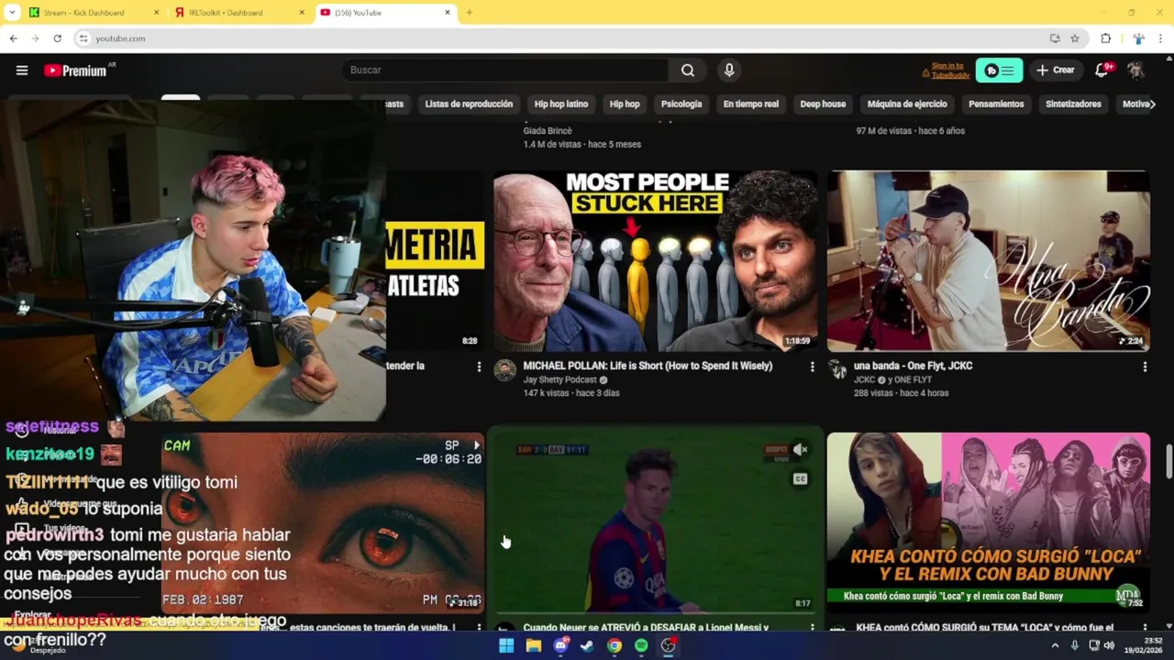The width and height of the screenshot is (1174, 660).
Task: Click the Sign in to TubeBuddy link
Action: point(949,71)
